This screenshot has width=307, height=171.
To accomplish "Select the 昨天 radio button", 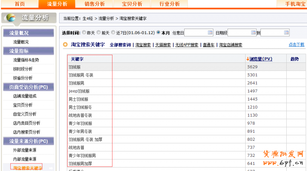I will (x=83, y=33).
